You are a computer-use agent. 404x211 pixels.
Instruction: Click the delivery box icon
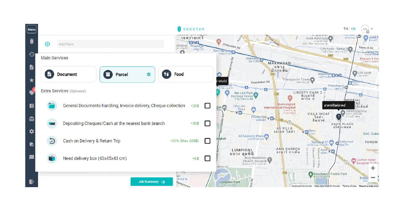point(52,158)
